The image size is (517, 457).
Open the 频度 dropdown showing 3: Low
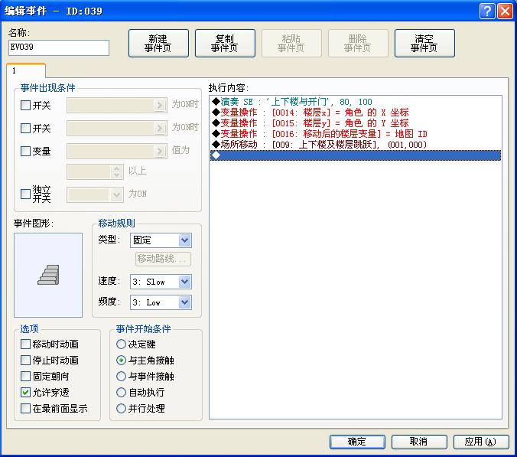tap(161, 302)
